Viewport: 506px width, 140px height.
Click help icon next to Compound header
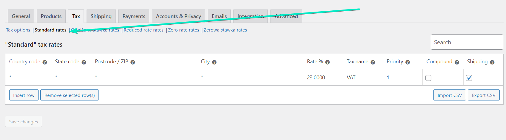(457, 62)
